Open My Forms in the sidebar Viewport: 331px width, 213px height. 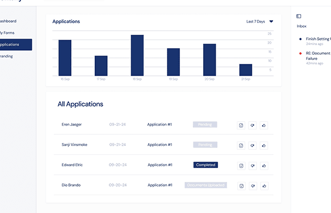point(7,33)
